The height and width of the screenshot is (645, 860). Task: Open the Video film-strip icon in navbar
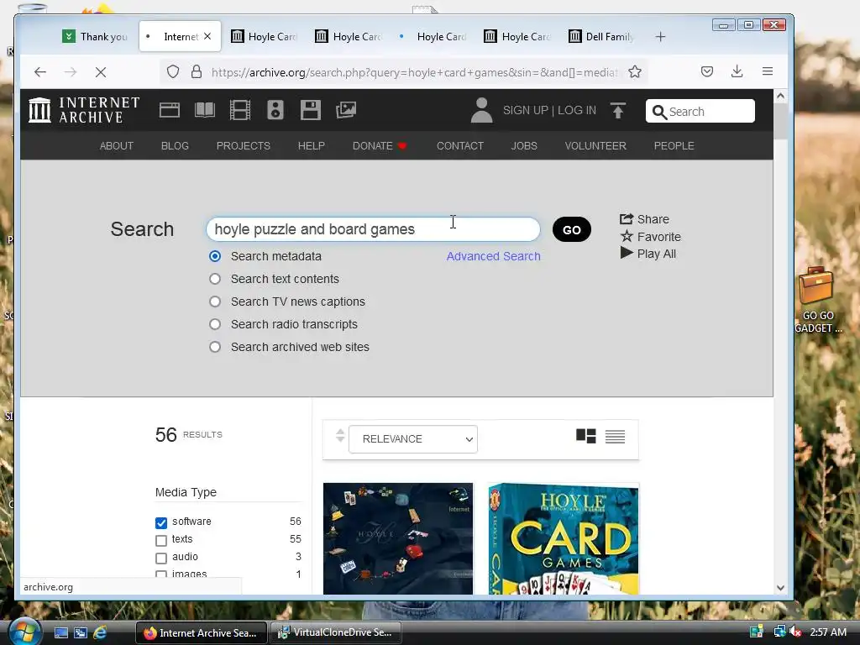[240, 110]
